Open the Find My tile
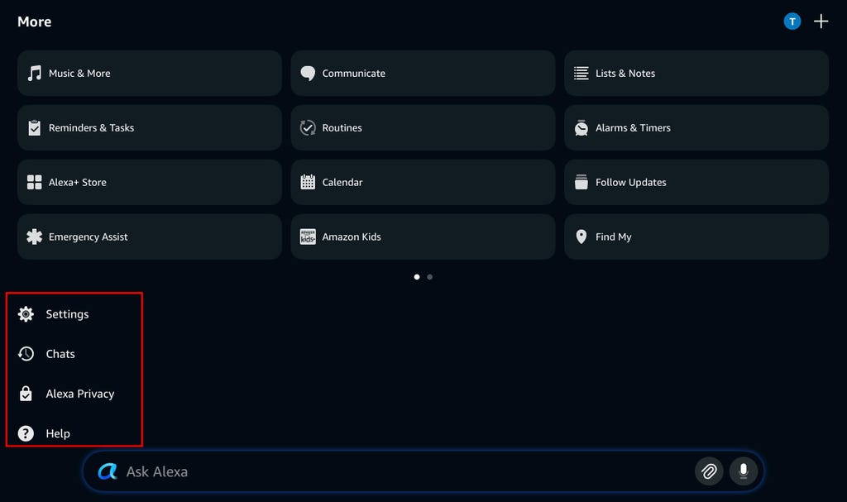Viewport: 847px width, 502px height. point(696,237)
